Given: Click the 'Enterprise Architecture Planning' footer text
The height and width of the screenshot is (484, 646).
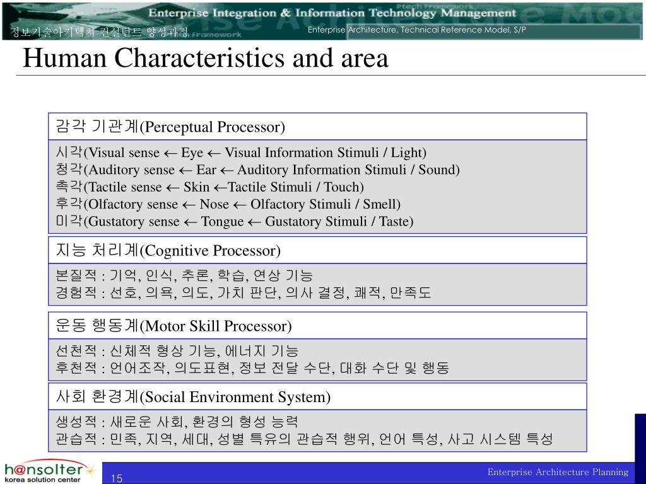Looking at the screenshot, I should [558, 471].
